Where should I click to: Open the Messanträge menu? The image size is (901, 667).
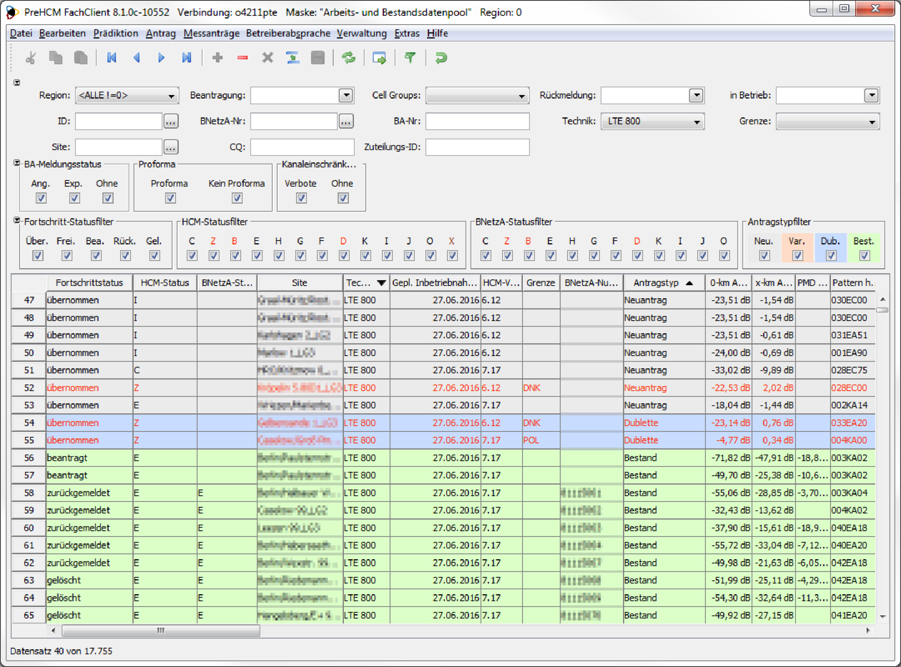211,33
